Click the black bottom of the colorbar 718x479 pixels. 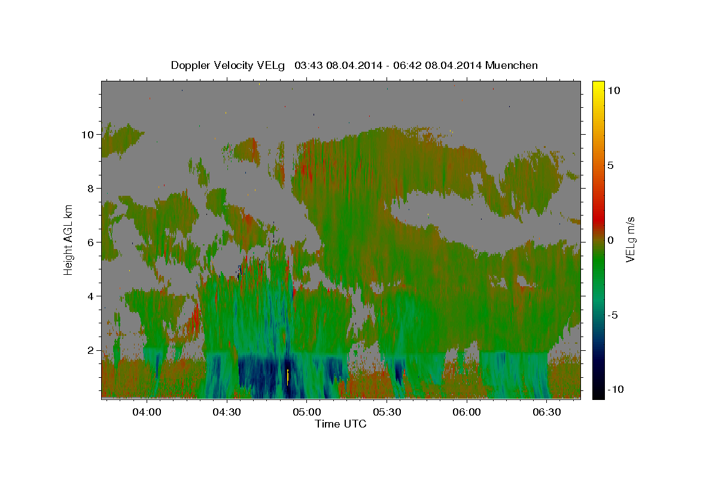598,392
